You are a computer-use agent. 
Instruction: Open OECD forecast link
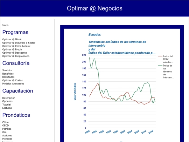[x=6, y=126]
